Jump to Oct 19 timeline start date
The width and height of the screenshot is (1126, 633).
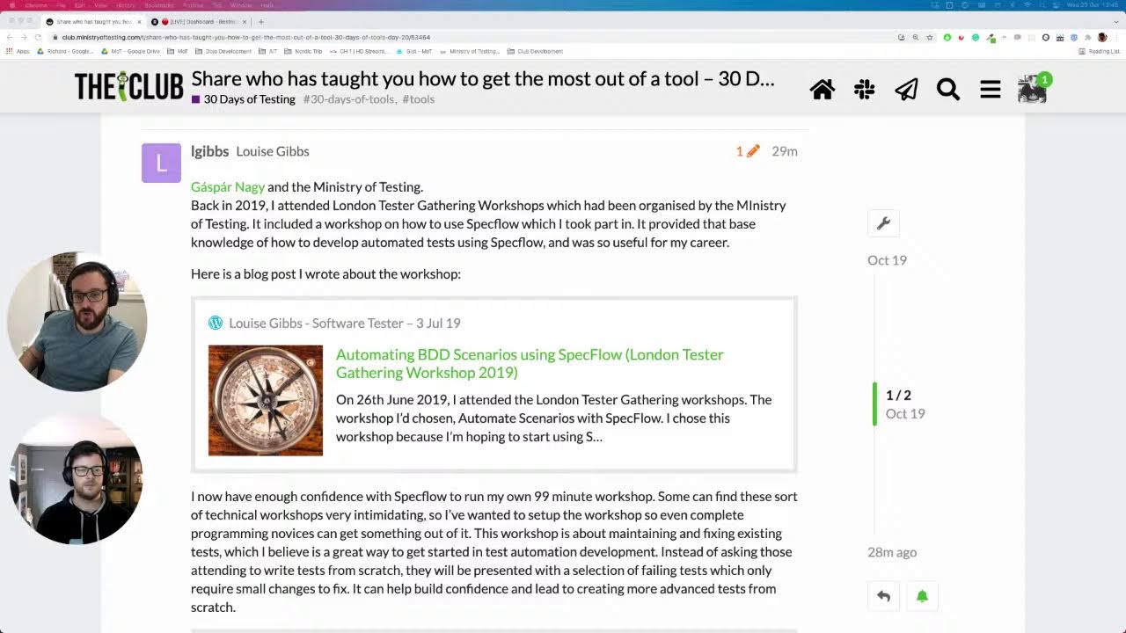point(887,260)
